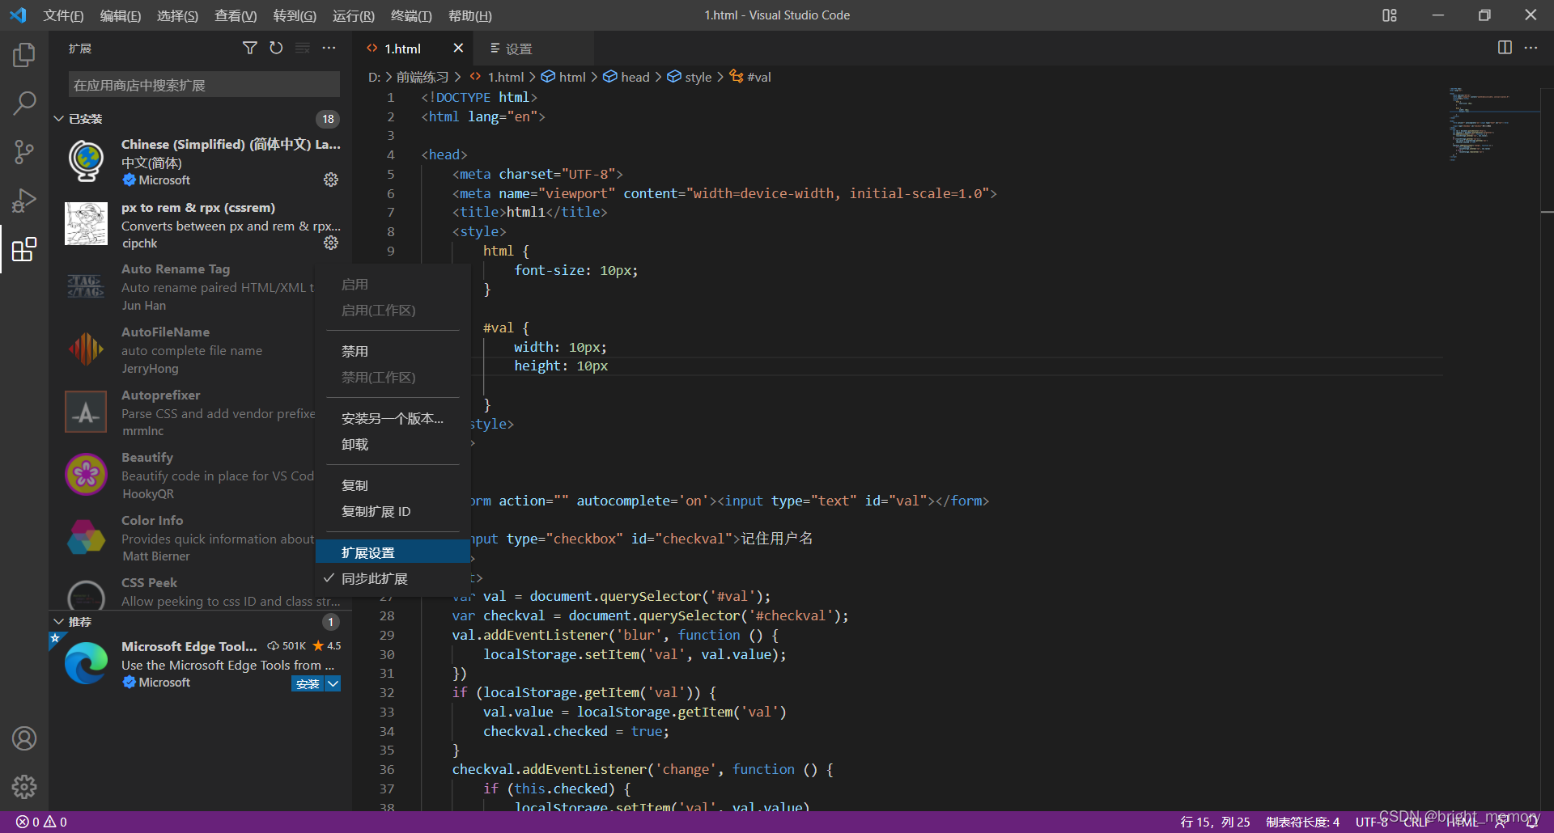
Task: Open errors and warnings status indicator
Action: tap(41, 822)
